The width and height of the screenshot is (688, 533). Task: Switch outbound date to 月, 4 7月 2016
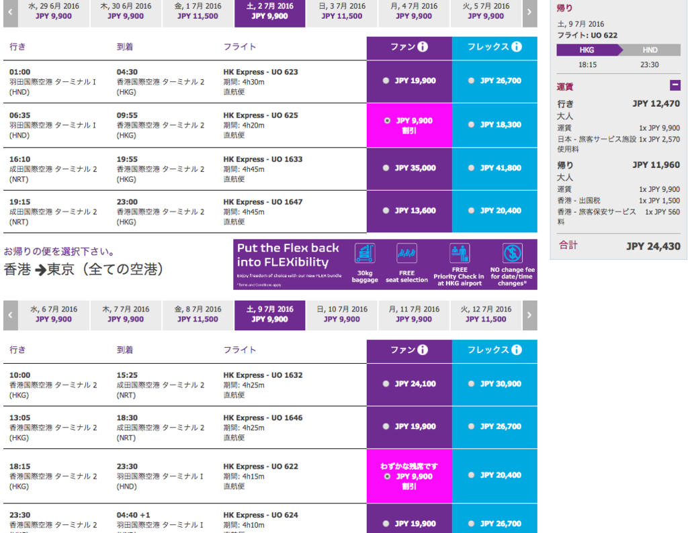tap(414, 13)
